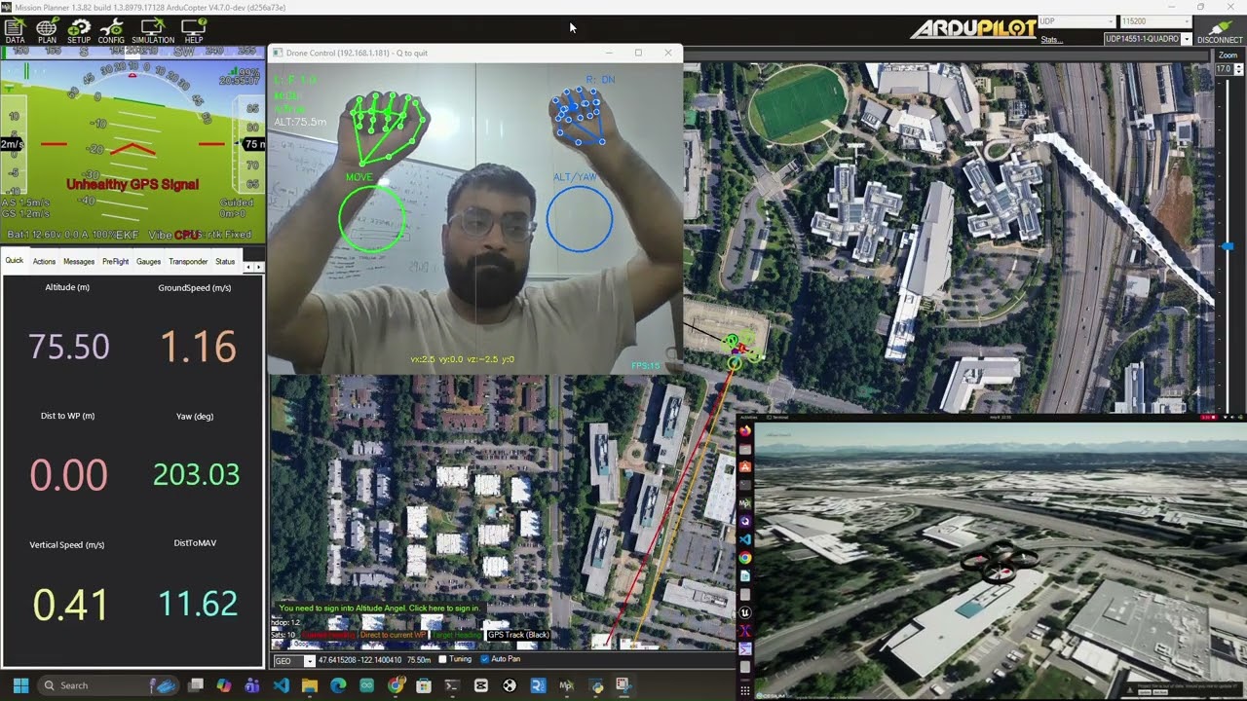Image resolution: width=1247 pixels, height=701 pixels.
Task: Open the 115200 baud rate dropdown
Action: click(x=1155, y=21)
